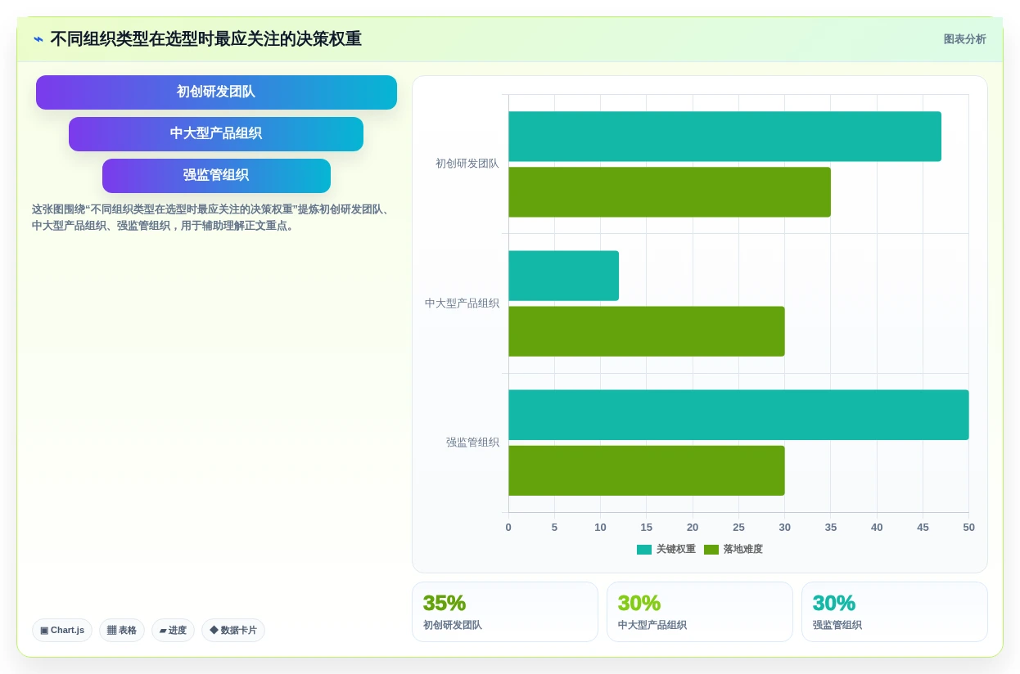The image size is (1020, 674).
Task: Click the teal 关键权重 legend color box
Action: [644, 550]
